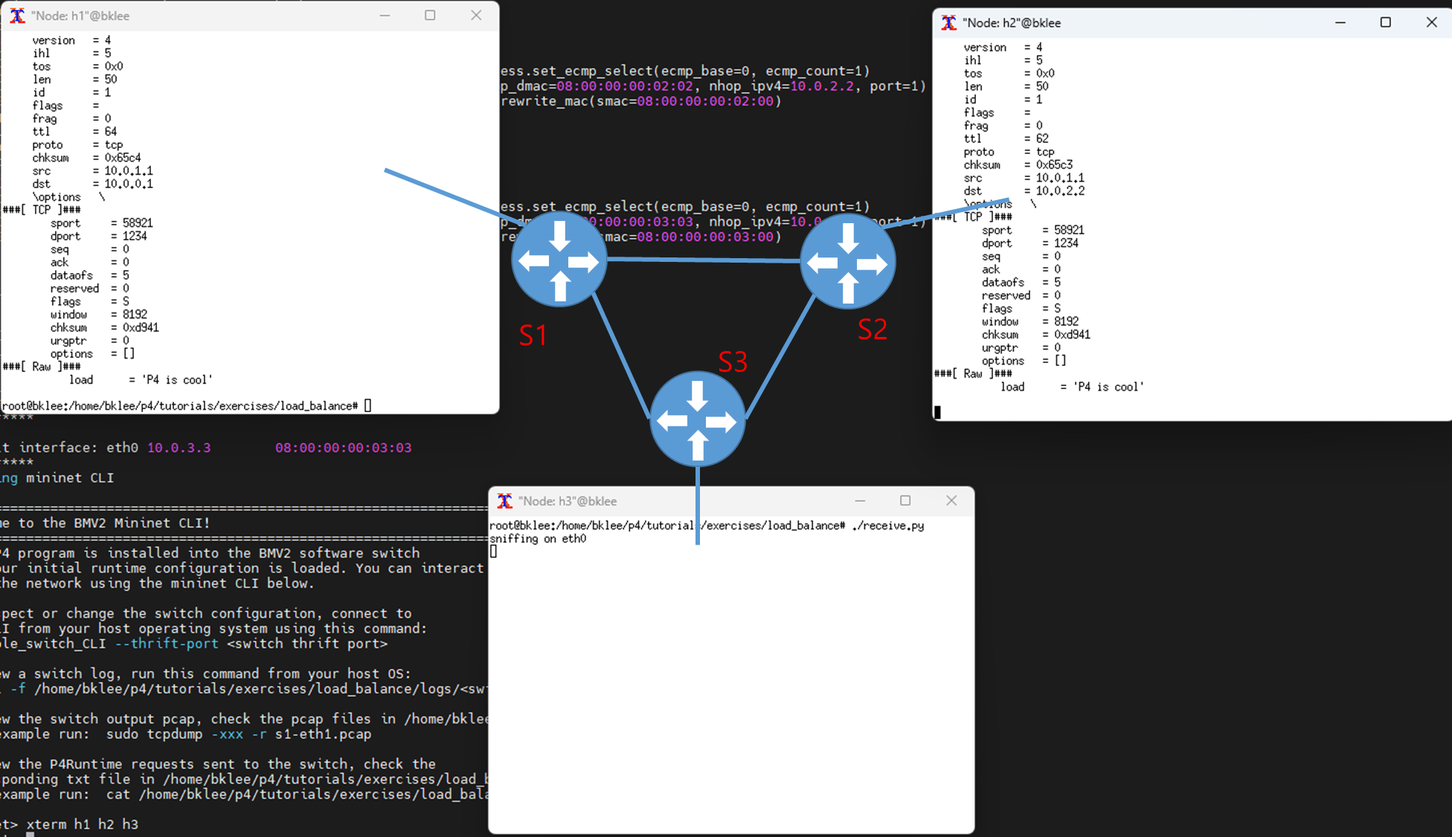Click the h1 terminal command prompt line
Image resolution: width=1452 pixels, height=837 pixels.
click(x=186, y=406)
